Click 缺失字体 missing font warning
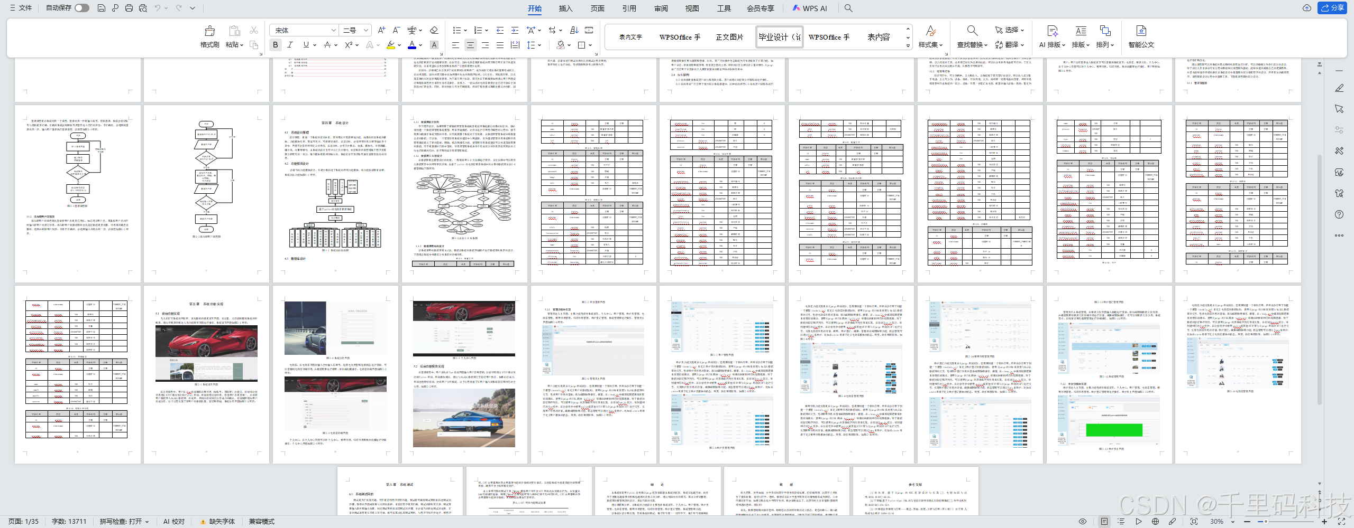Viewport: 1354px width, 528px height. 217,522
